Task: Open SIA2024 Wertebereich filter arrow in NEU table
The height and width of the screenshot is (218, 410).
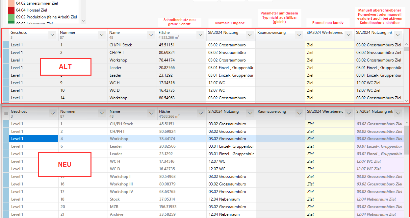Action: 348,113
